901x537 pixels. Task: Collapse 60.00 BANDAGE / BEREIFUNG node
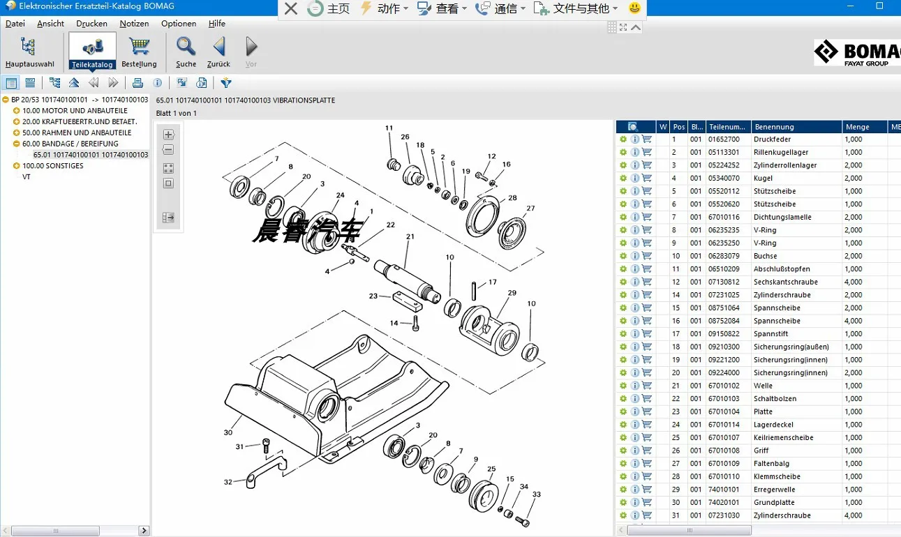tap(17, 144)
